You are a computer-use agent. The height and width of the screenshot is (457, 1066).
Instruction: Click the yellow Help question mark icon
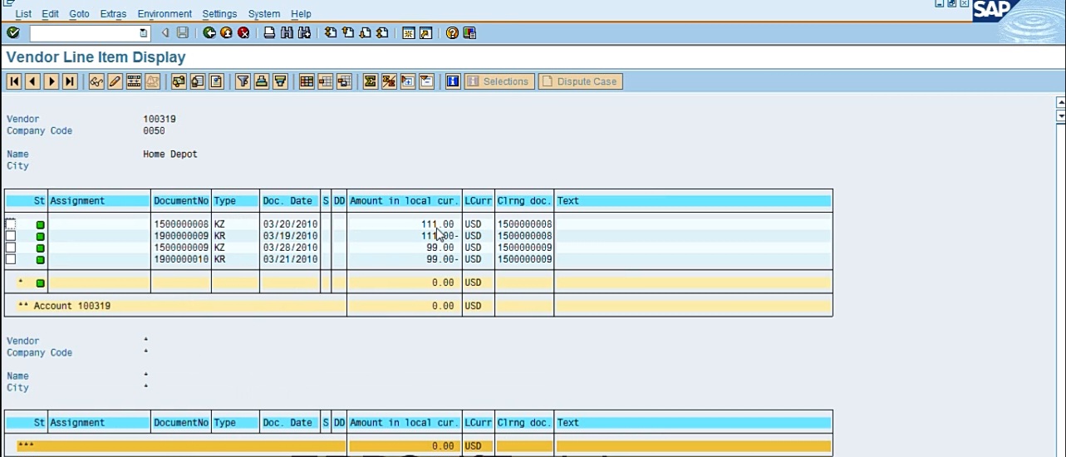(452, 33)
